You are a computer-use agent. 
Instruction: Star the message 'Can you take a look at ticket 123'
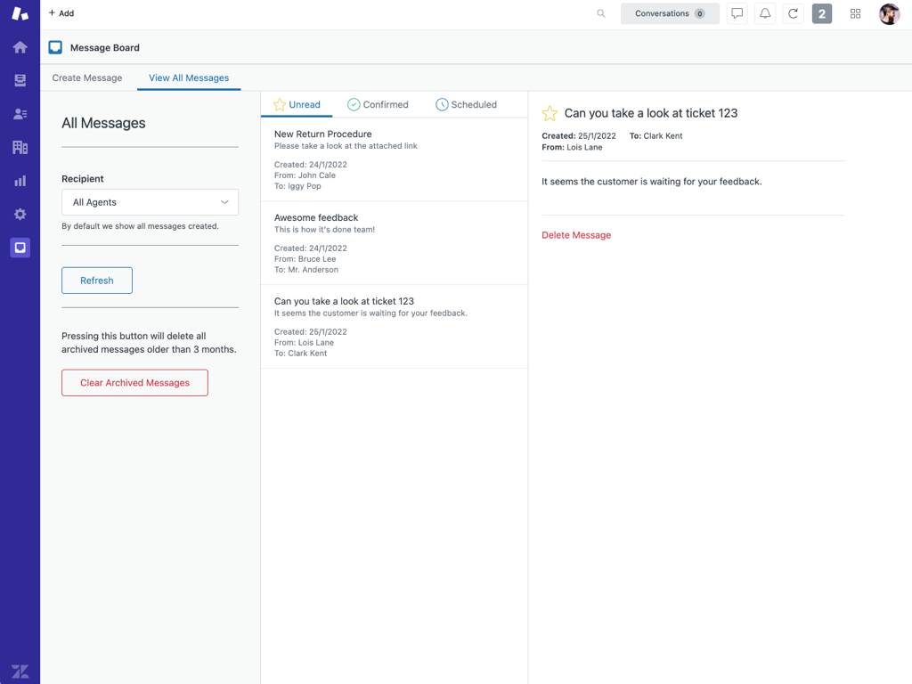550,113
